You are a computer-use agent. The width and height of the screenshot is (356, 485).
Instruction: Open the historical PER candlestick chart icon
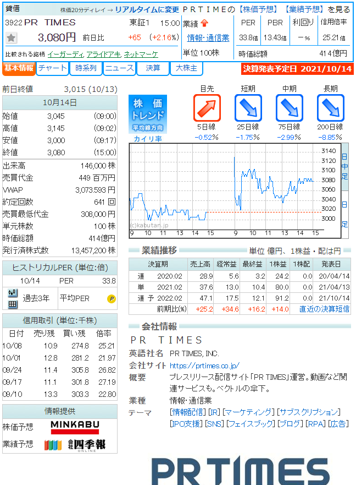12,292
